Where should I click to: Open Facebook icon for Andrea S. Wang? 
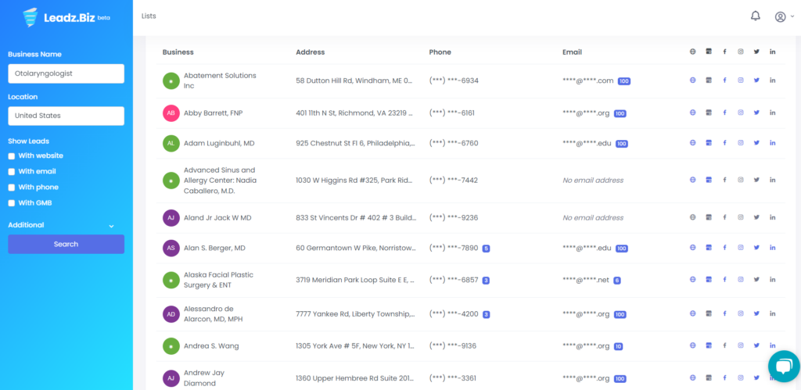coord(724,345)
